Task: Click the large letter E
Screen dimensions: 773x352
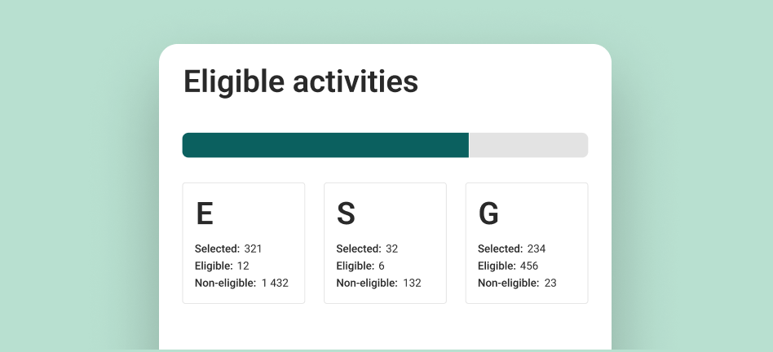Action: (x=205, y=213)
